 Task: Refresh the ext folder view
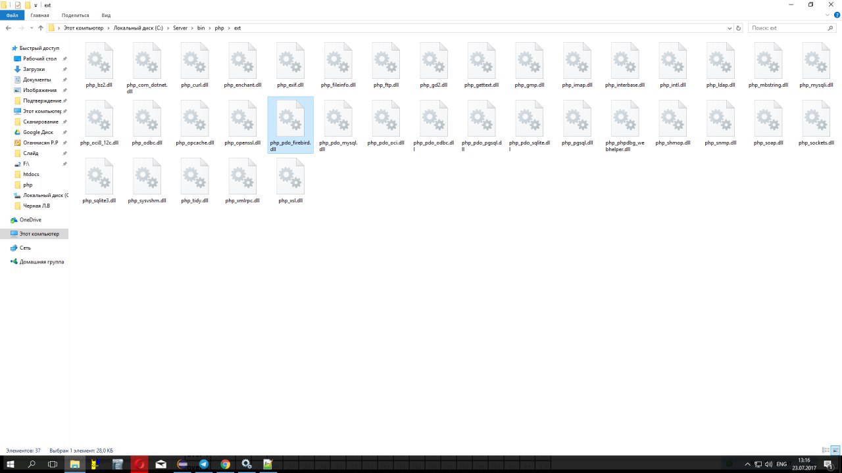click(738, 28)
